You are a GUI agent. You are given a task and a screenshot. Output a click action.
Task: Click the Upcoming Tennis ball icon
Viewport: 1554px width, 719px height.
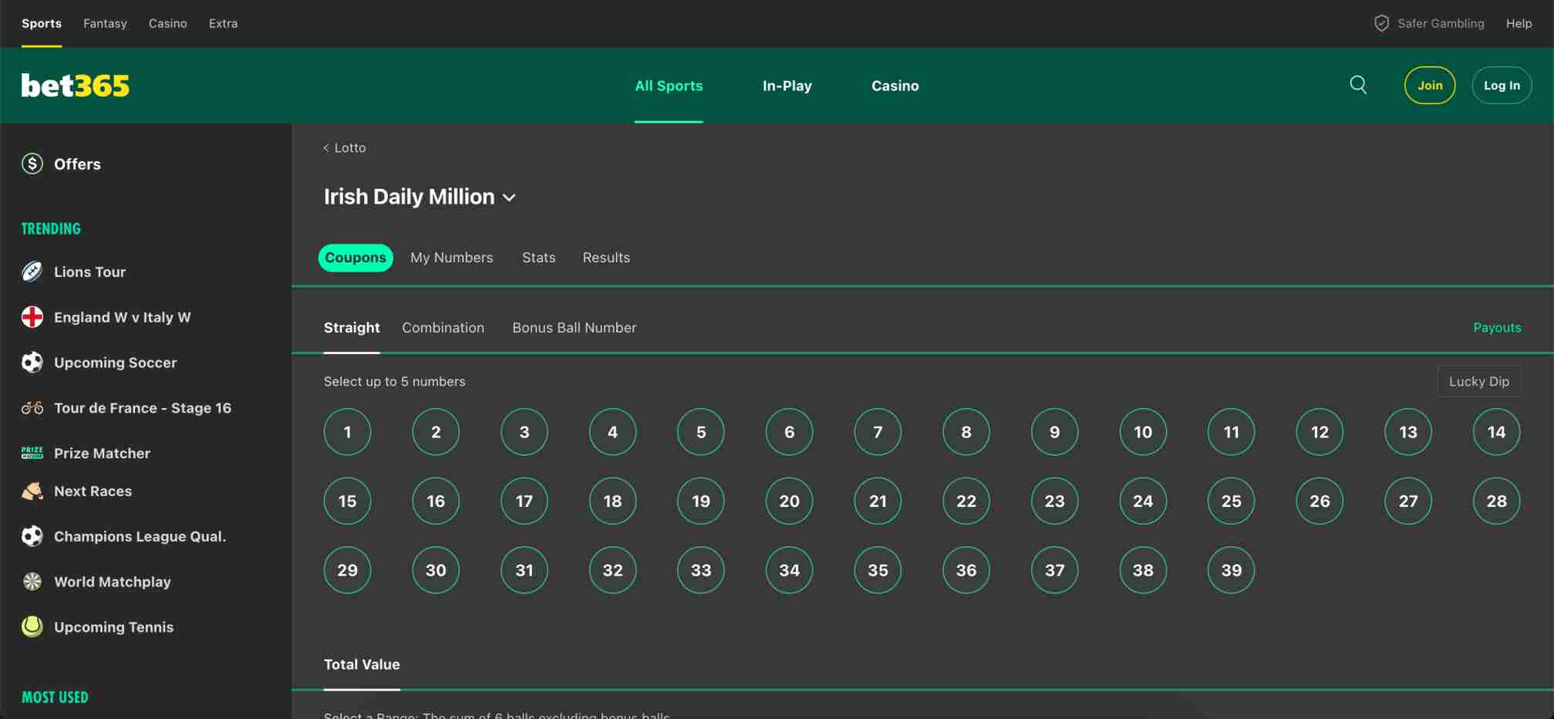pyautogui.click(x=32, y=626)
